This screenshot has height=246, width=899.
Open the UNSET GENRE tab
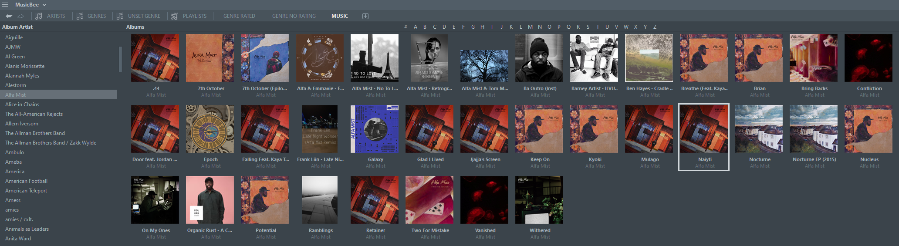coord(144,16)
